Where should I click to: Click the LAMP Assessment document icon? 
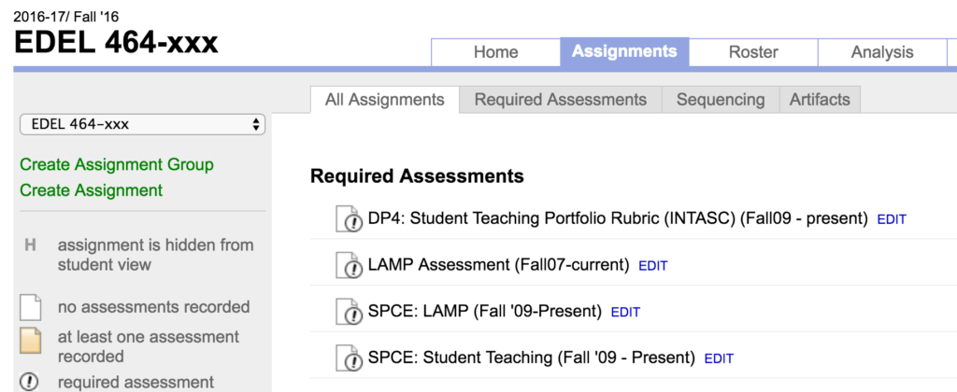(x=349, y=265)
